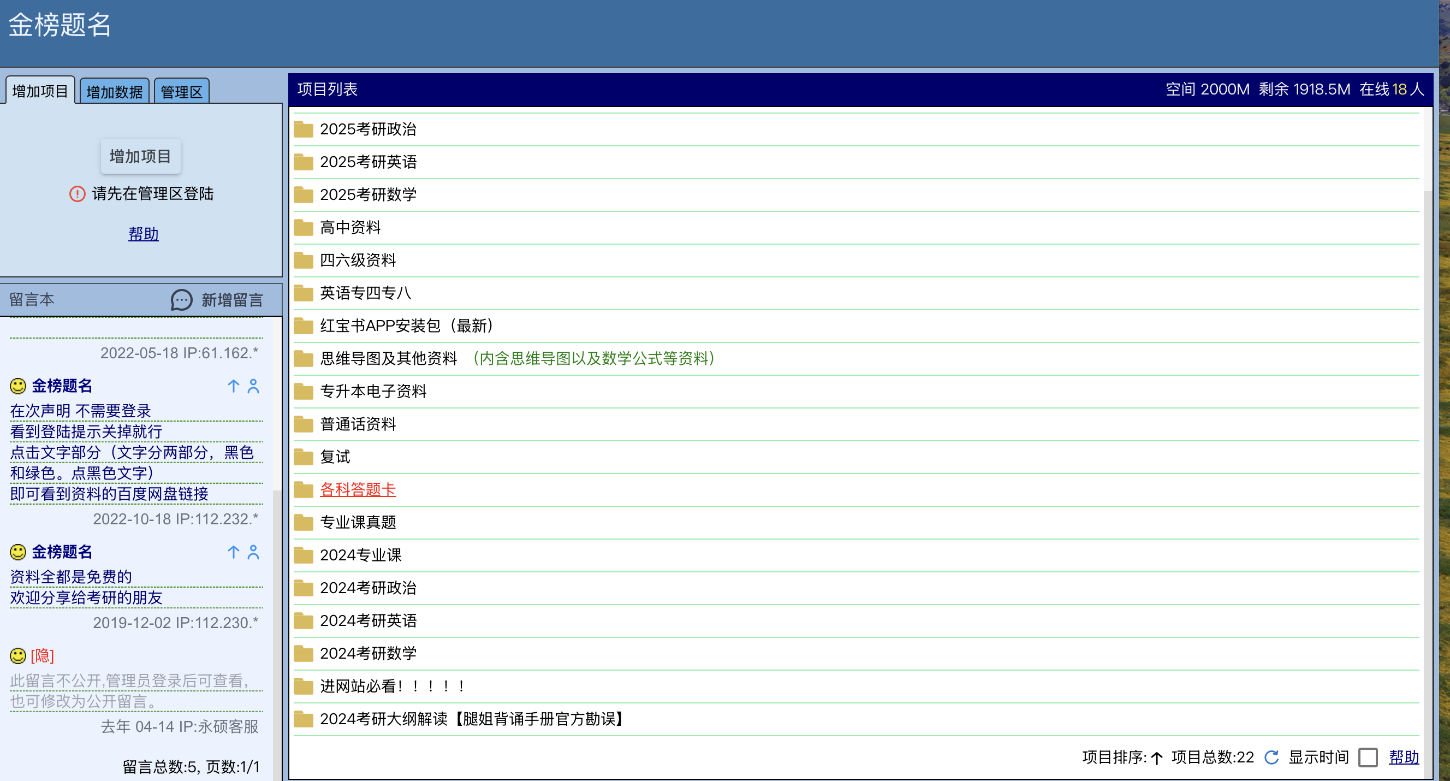Click smiley face beside the hidden message

click(18, 655)
